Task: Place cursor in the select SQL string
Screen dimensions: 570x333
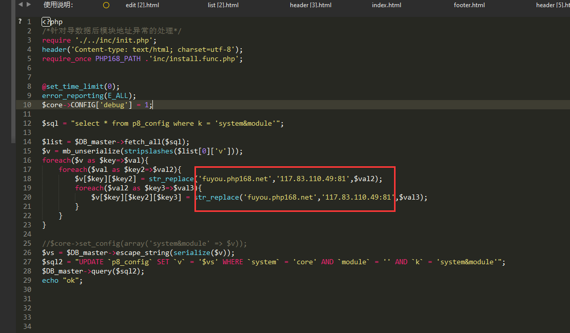Action: pyautogui.click(x=178, y=123)
